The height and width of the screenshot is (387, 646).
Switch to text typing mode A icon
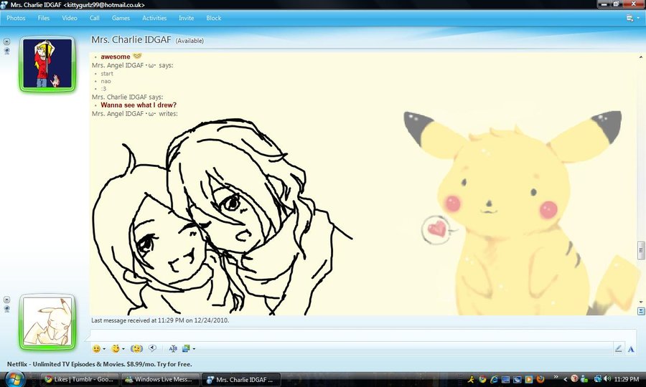pos(631,349)
